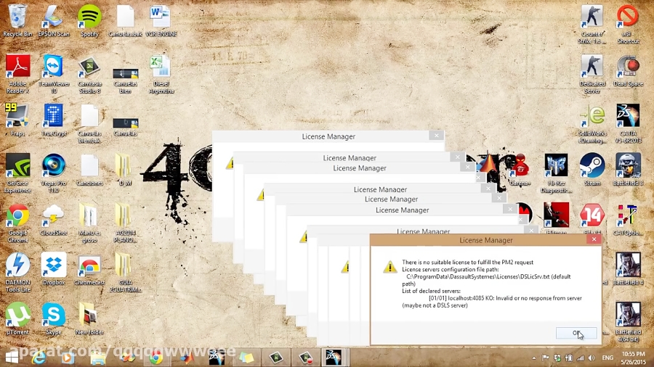Open the DAEMON Tools Lite shortcut

17,265
